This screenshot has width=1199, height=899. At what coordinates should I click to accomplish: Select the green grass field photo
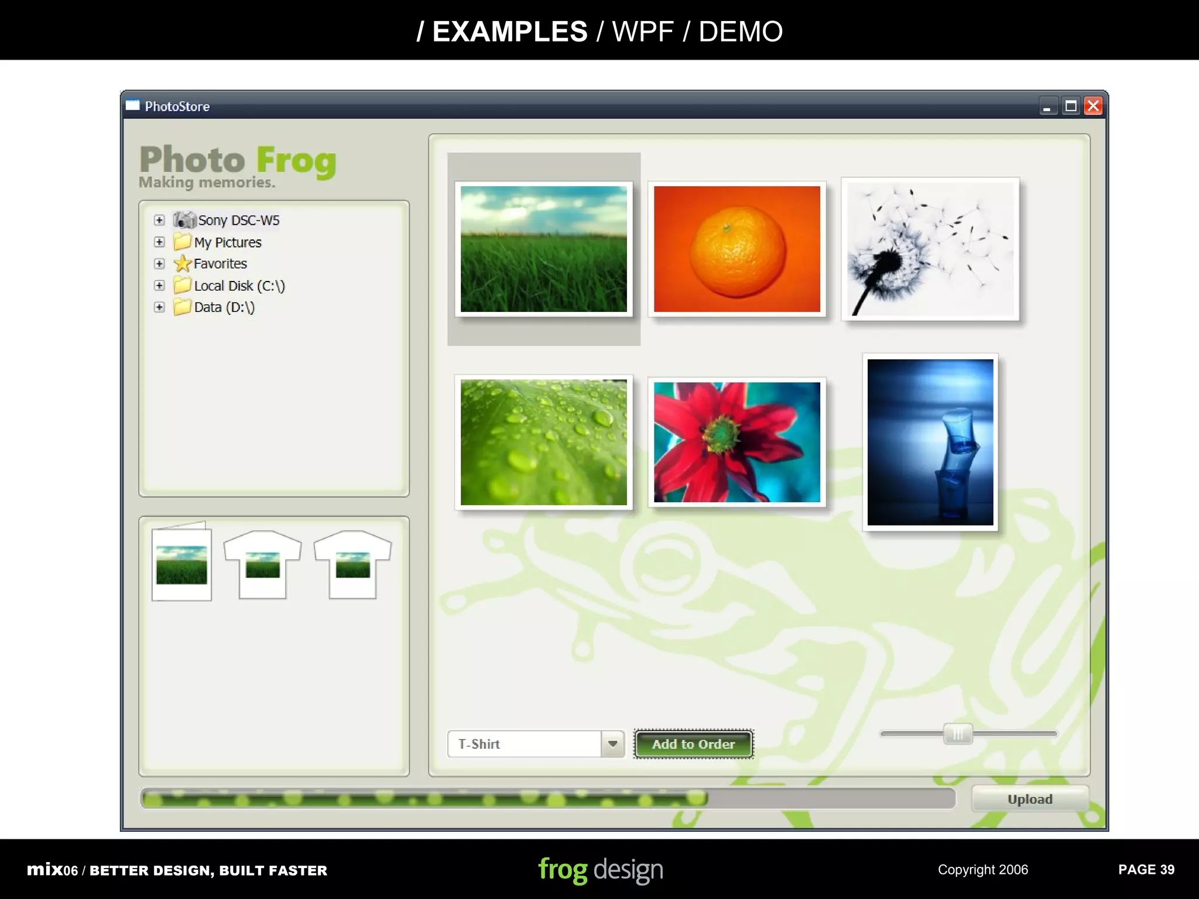(x=544, y=249)
